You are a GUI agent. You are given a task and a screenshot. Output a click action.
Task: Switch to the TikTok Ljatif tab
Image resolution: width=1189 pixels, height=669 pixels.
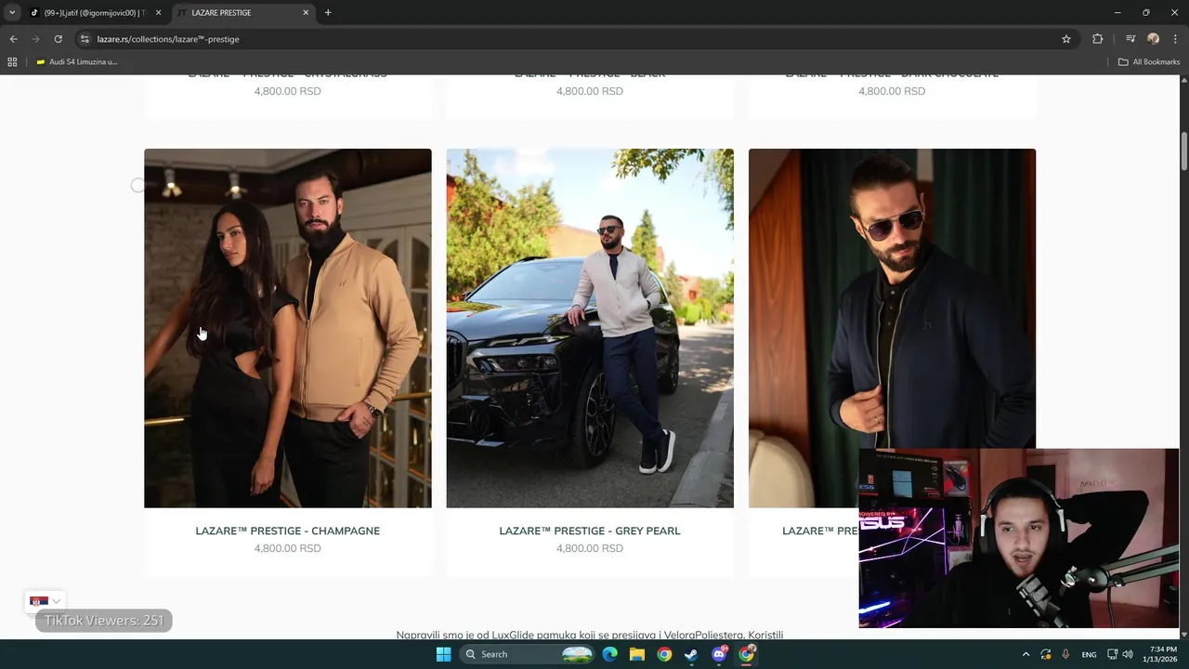click(95, 13)
